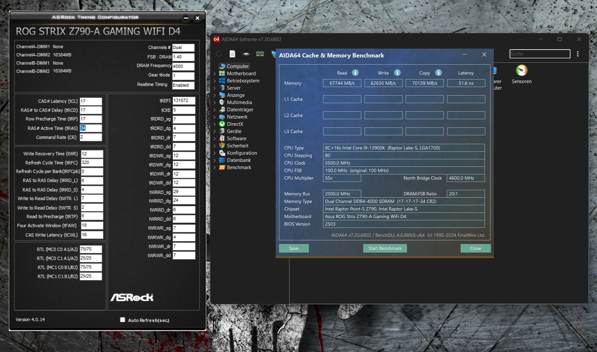Expand the Netzwerk tree node
The height and width of the screenshot is (352, 597).
[215, 117]
